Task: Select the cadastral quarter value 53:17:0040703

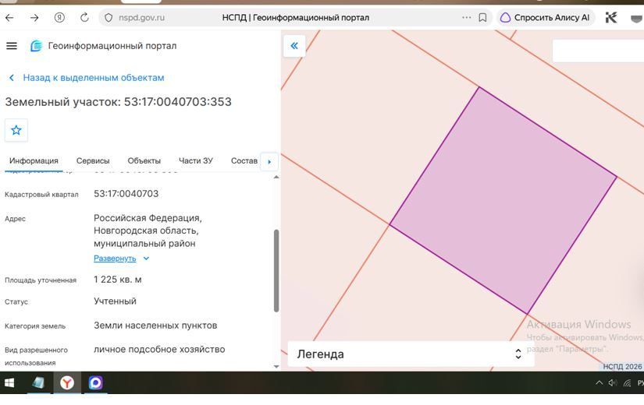Action: [x=126, y=193]
